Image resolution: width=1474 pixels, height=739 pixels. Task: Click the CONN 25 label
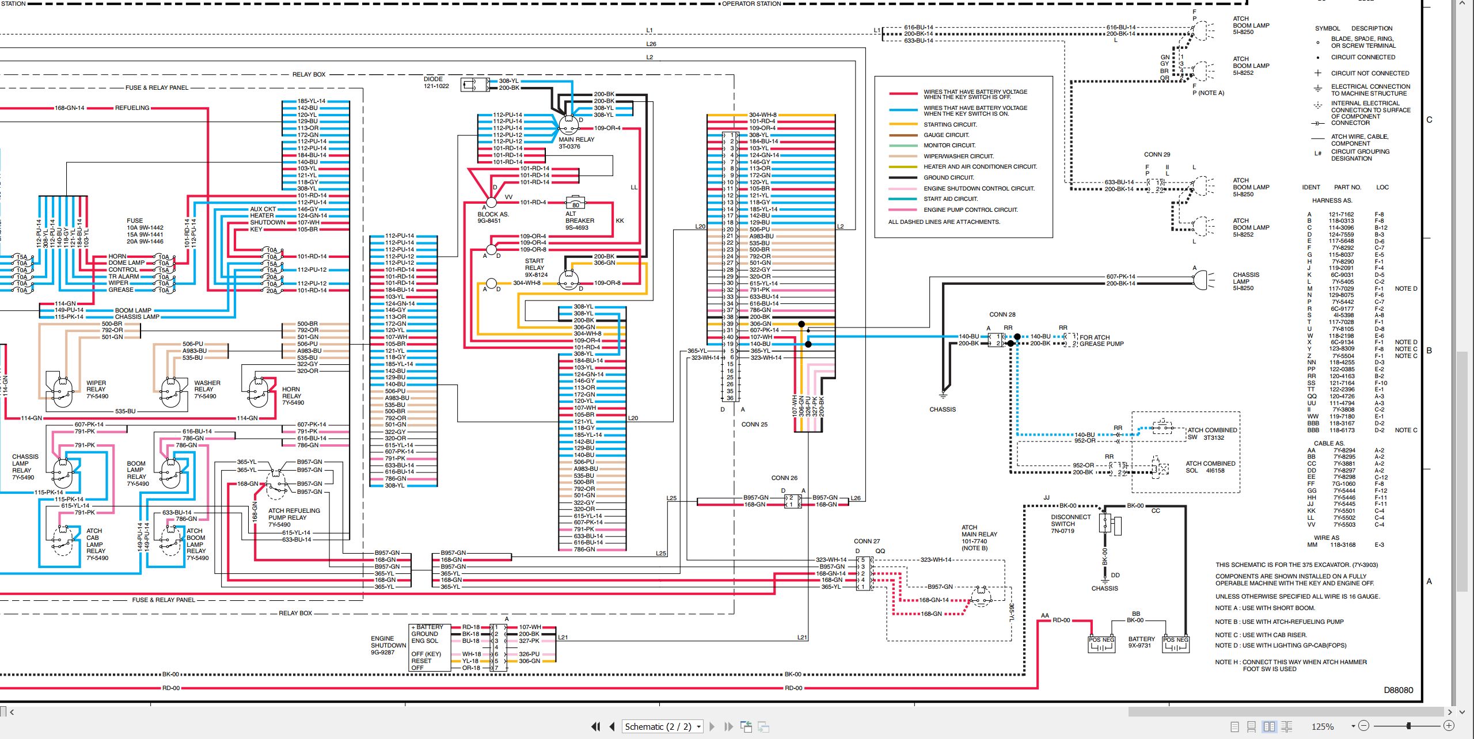(x=754, y=424)
